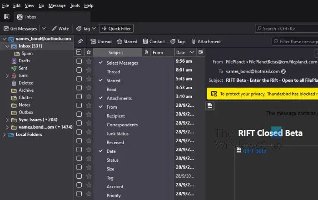The width and height of the screenshot is (318, 200).
Task: Select Junk Status in column menu
Action: coord(117,134)
